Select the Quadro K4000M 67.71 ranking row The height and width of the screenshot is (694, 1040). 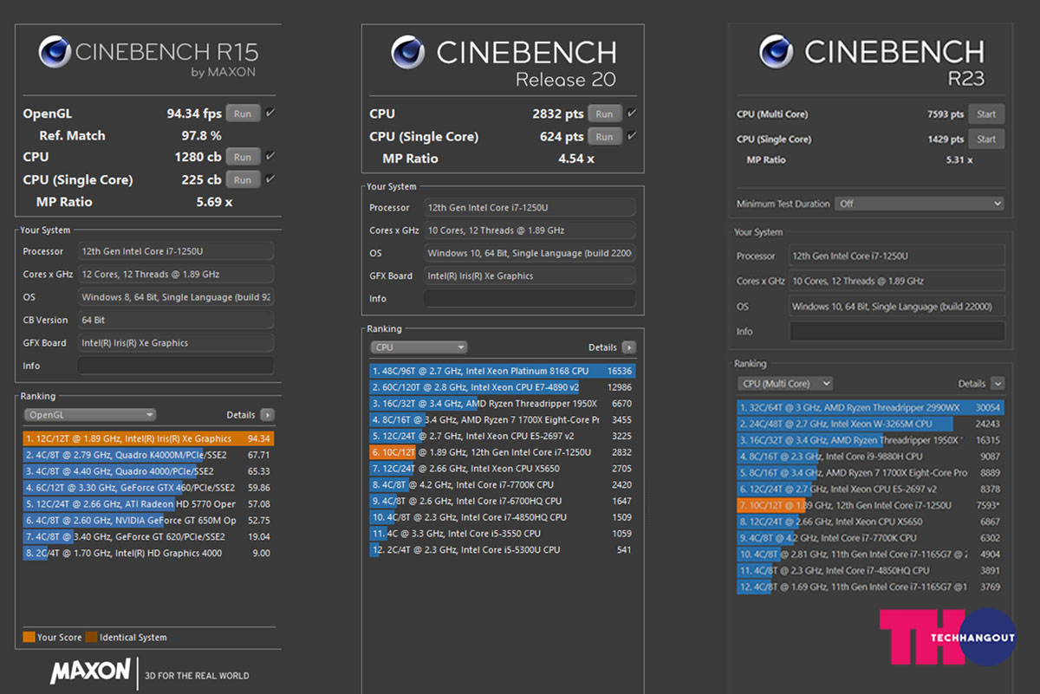point(148,455)
